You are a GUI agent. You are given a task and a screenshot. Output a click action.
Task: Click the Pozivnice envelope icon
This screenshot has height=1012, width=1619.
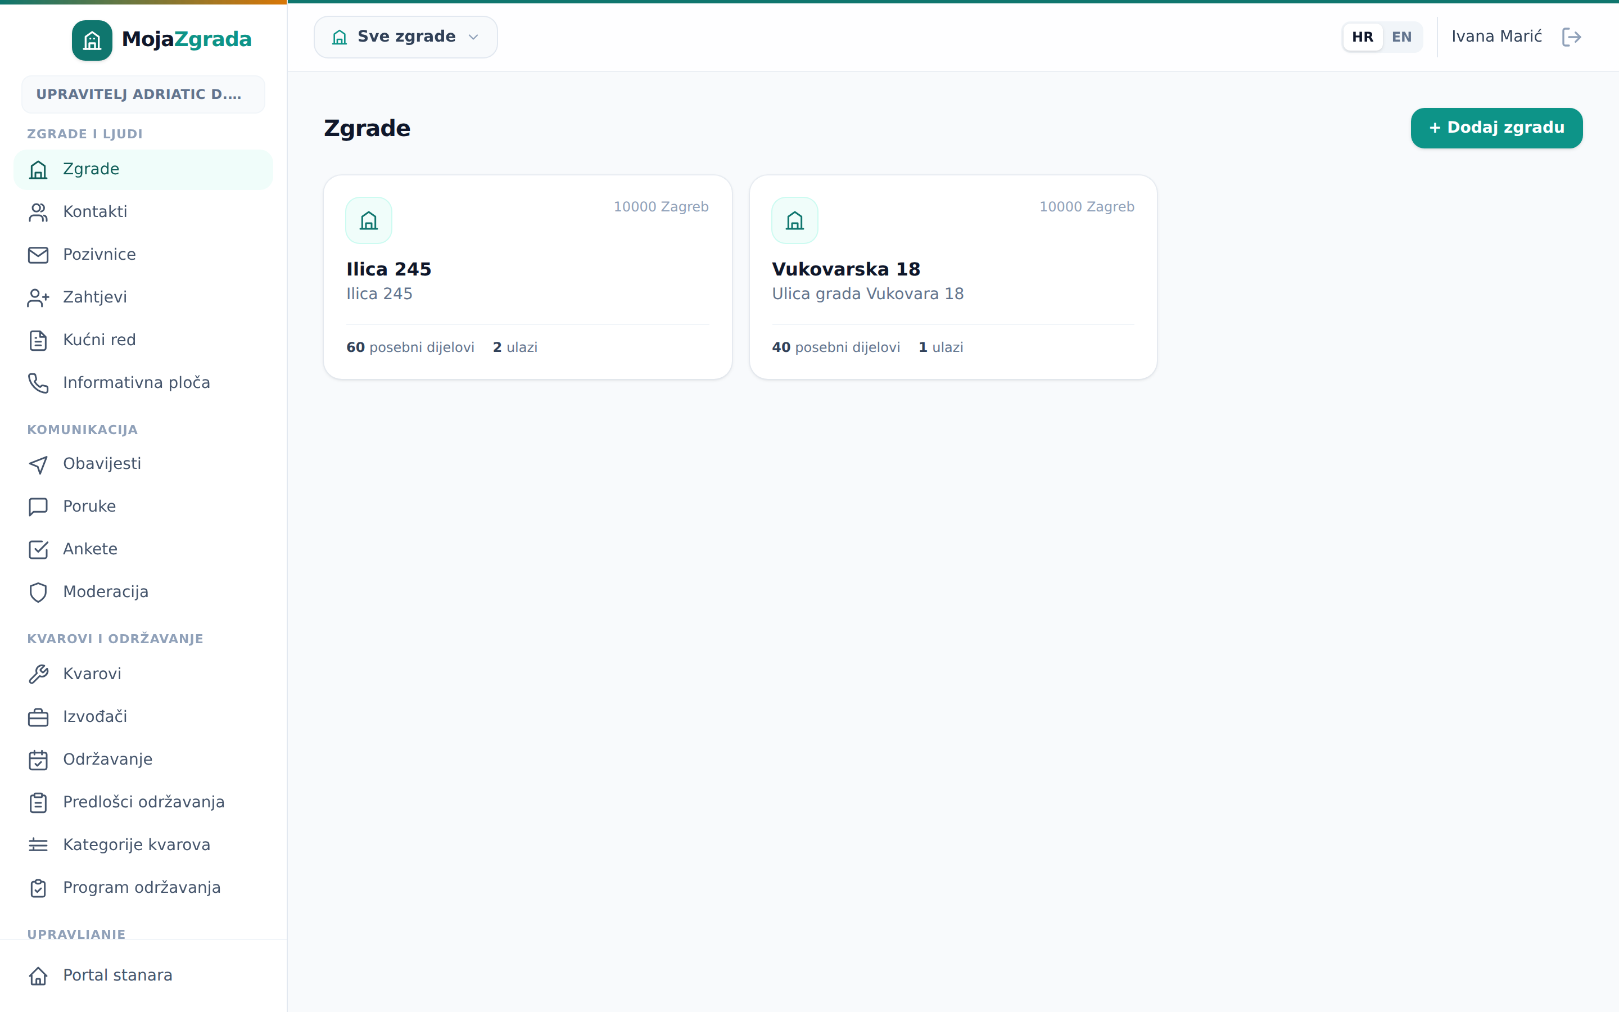point(38,255)
